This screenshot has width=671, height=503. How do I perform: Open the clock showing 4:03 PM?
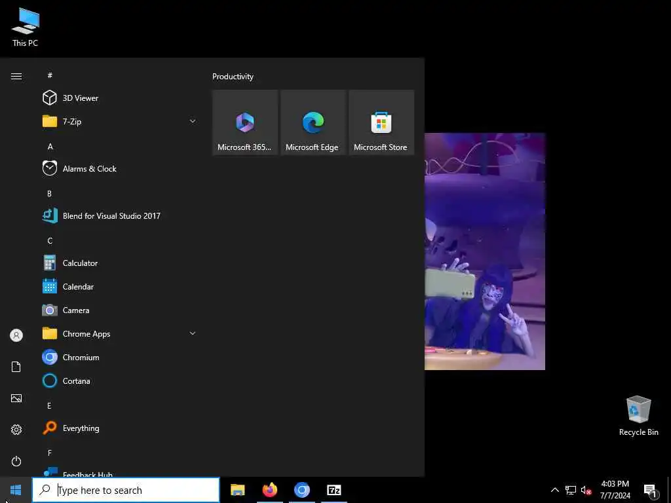(615, 490)
